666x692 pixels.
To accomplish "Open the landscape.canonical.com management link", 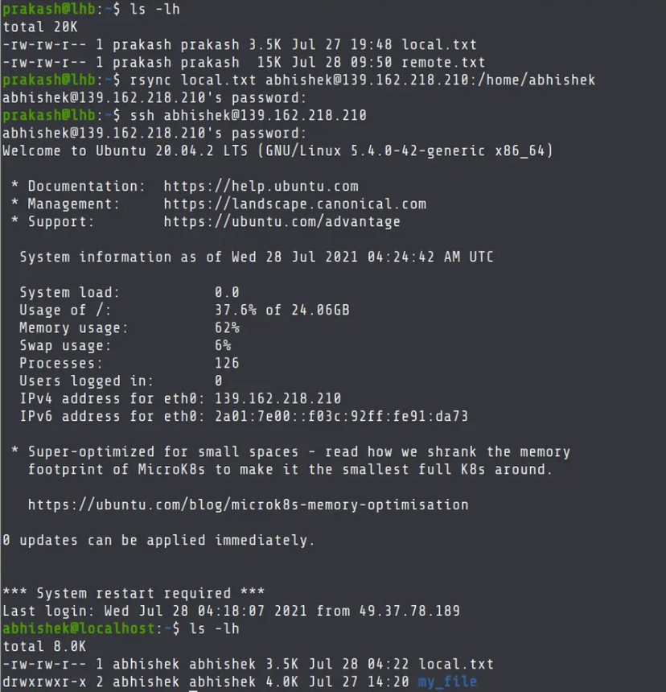I will 294,204.
